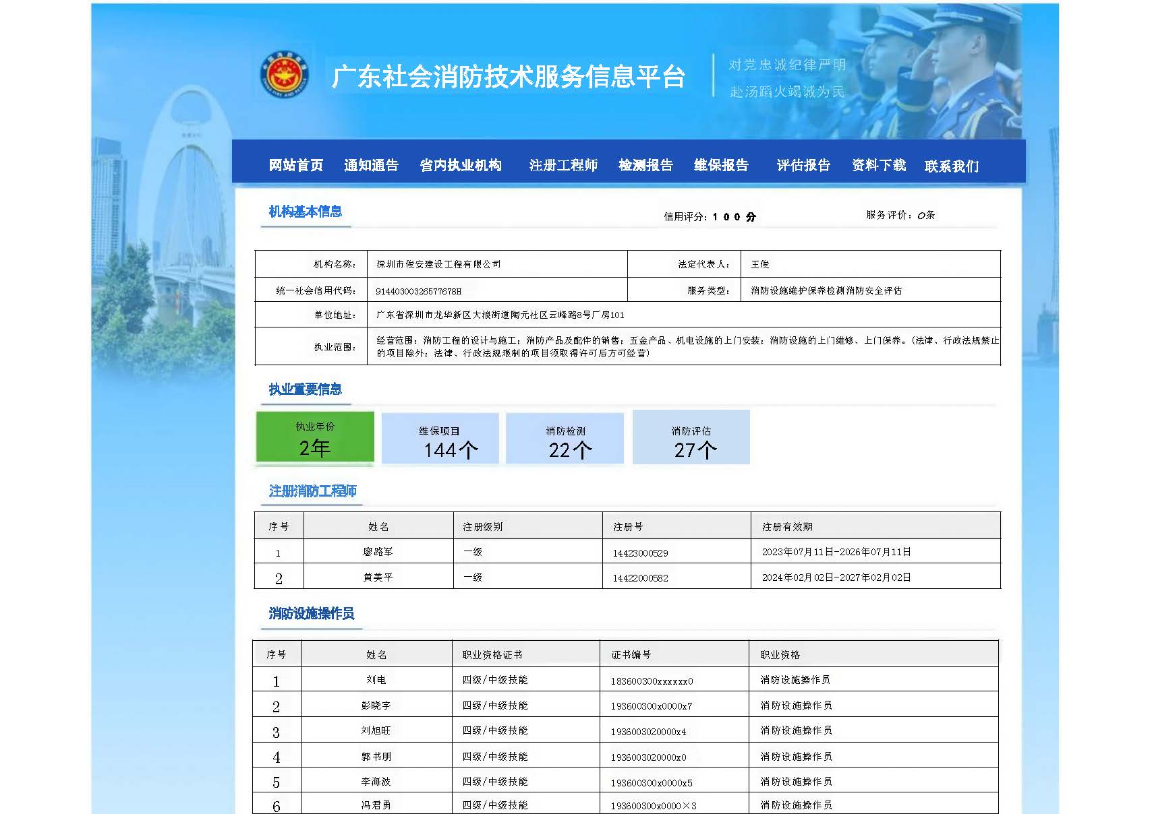Open the 通知通告 nav item

point(371,165)
